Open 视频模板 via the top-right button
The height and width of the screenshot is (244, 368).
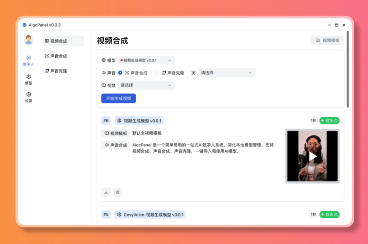click(x=327, y=40)
